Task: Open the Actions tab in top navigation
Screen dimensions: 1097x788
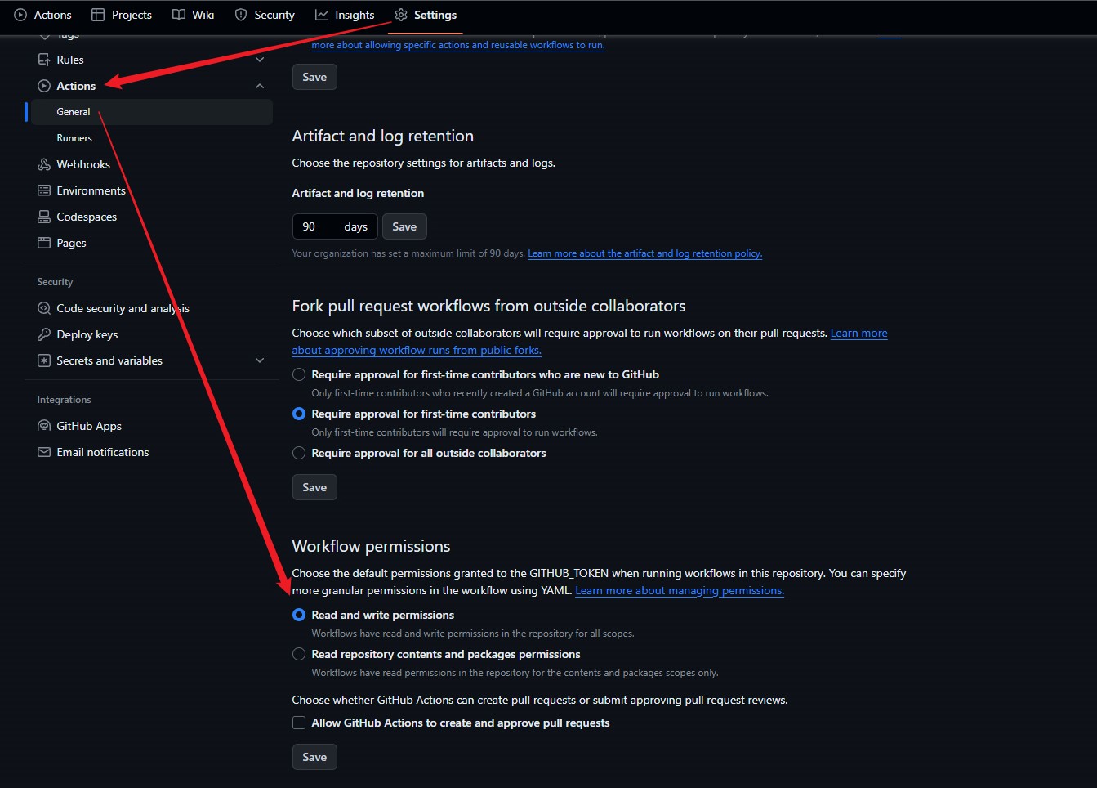Action: click(x=43, y=15)
